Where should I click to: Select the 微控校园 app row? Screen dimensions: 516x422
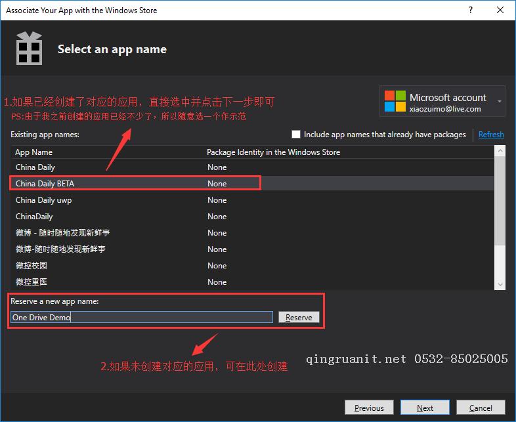click(x=252, y=266)
